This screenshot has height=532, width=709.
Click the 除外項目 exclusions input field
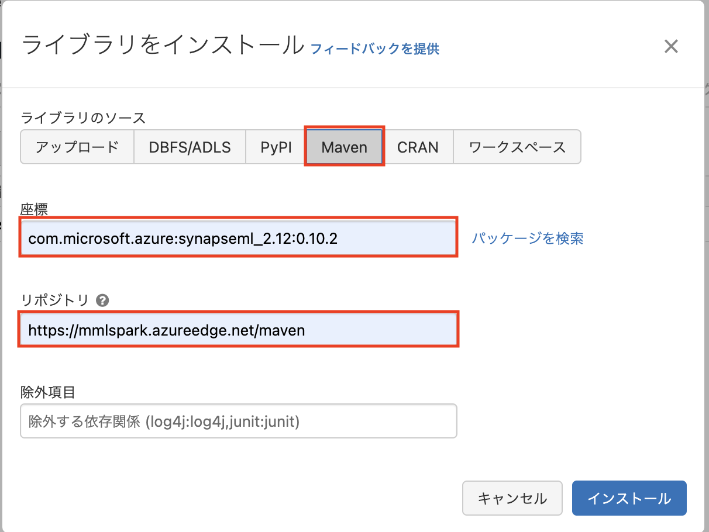coord(239,420)
